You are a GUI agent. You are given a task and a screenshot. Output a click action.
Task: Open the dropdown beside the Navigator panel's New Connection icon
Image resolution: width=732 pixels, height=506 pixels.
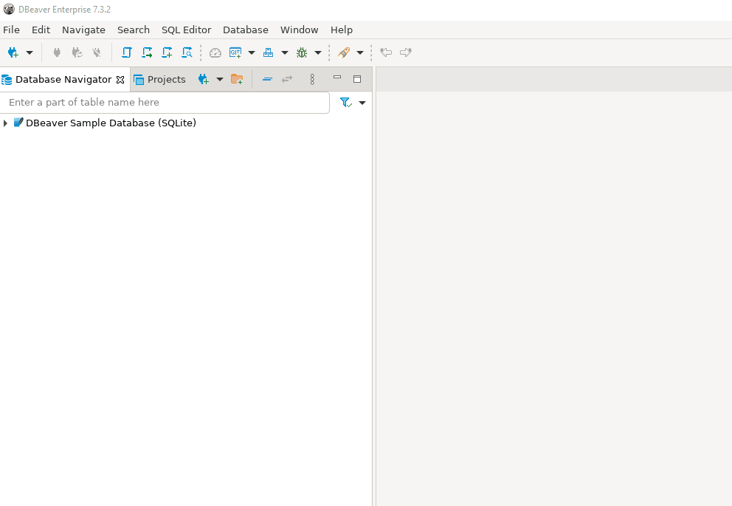coord(220,80)
